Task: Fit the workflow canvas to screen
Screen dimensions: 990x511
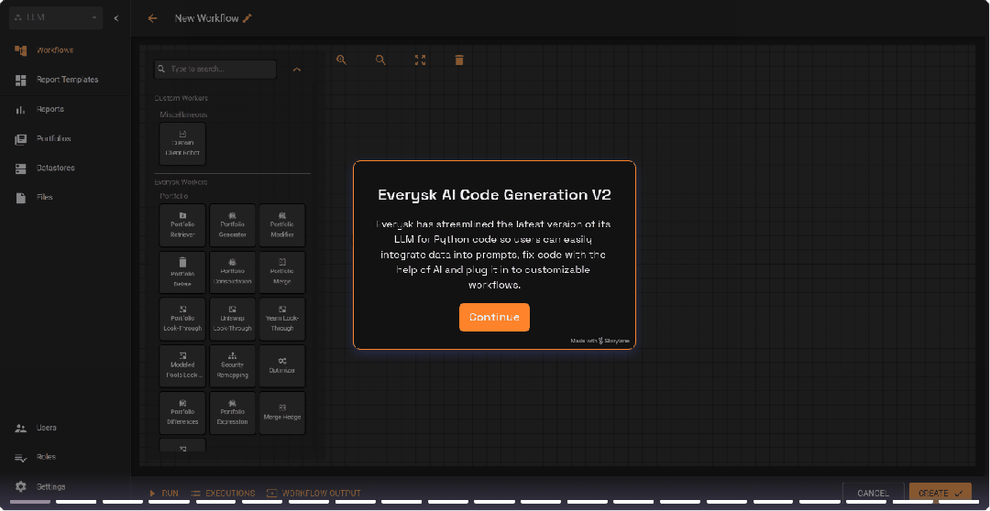Action: (420, 60)
